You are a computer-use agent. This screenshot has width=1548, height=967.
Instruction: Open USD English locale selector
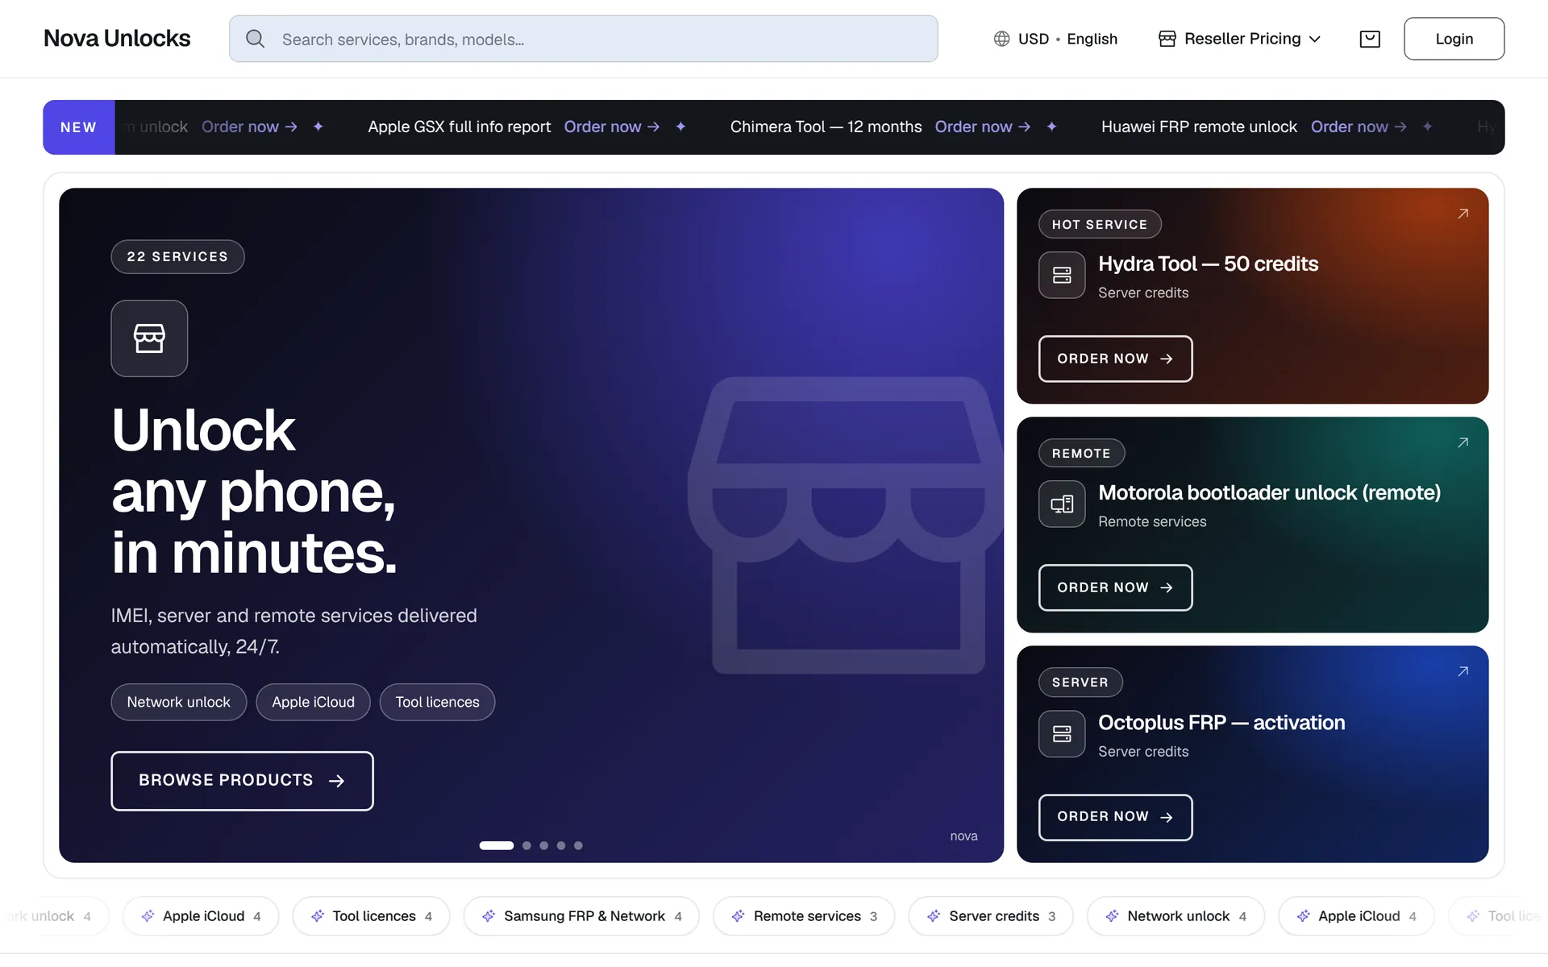pos(1055,39)
